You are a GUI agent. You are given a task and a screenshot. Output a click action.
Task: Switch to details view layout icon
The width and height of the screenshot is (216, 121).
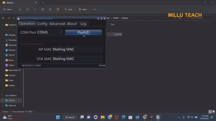pos(210,112)
